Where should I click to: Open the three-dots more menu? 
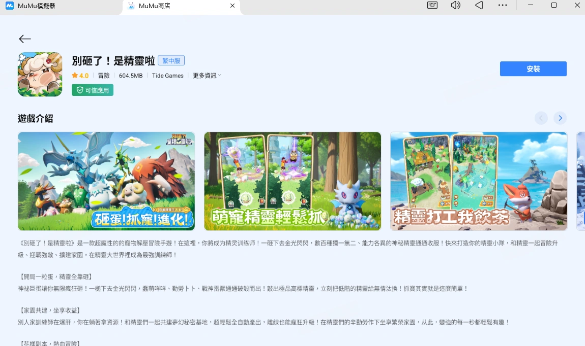[503, 5]
